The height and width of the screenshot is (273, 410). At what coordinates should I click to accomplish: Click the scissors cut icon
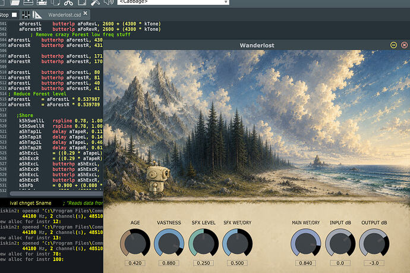[68, 2]
